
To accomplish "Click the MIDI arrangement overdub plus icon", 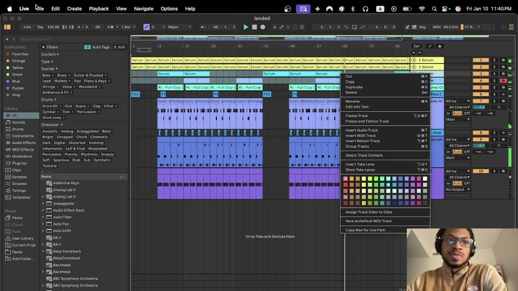I will click(274, 27).
